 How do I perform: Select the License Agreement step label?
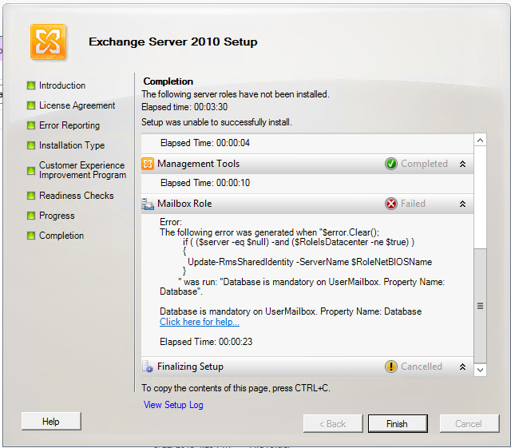(x=77, y=105)
